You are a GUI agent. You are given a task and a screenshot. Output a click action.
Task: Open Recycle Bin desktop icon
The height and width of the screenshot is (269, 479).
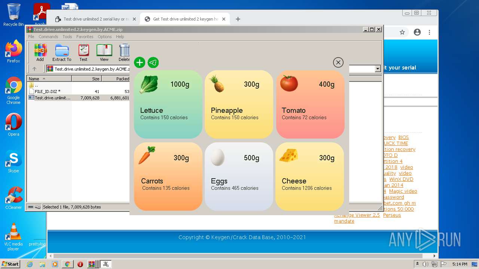(x=13, y=15)
